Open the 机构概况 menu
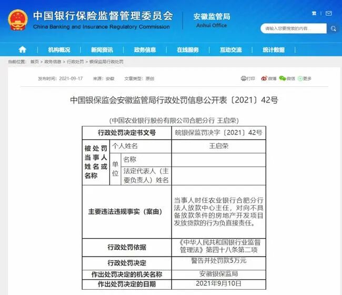This screenshot has width=342, height=295. tap(59, 50)
